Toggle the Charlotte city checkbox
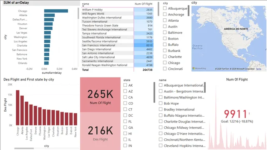The height and width of the screenshot is (150, 267). 165,57
